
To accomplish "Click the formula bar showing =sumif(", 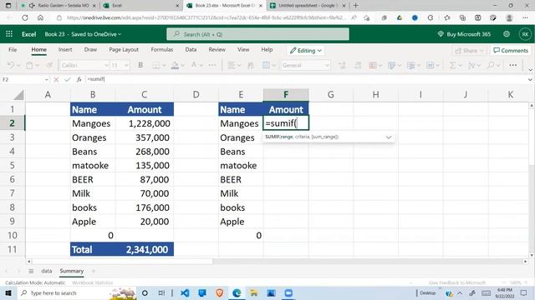I will [304, 79].
